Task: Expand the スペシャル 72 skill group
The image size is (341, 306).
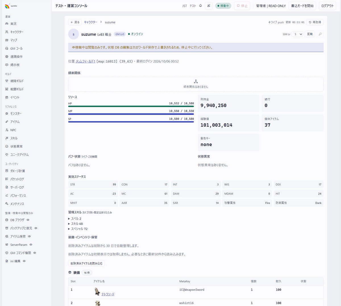Action: (78, 229)
